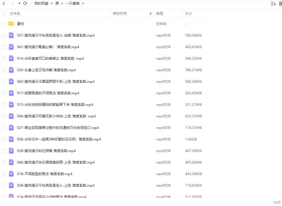Check the checkbox of 041-餐桌必备 video
Viewport: 282px width, 206px height.
coord(3,47)
